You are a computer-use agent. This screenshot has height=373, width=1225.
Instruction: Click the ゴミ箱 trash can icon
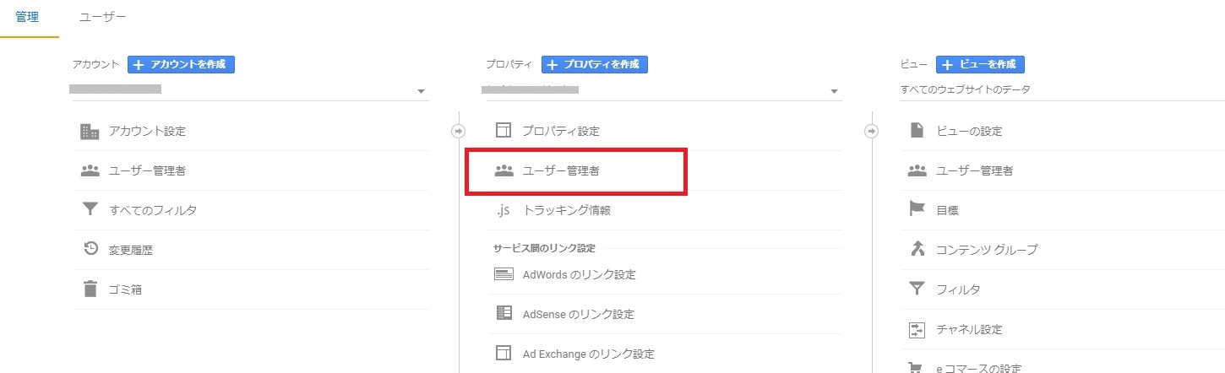click(90, 289)
